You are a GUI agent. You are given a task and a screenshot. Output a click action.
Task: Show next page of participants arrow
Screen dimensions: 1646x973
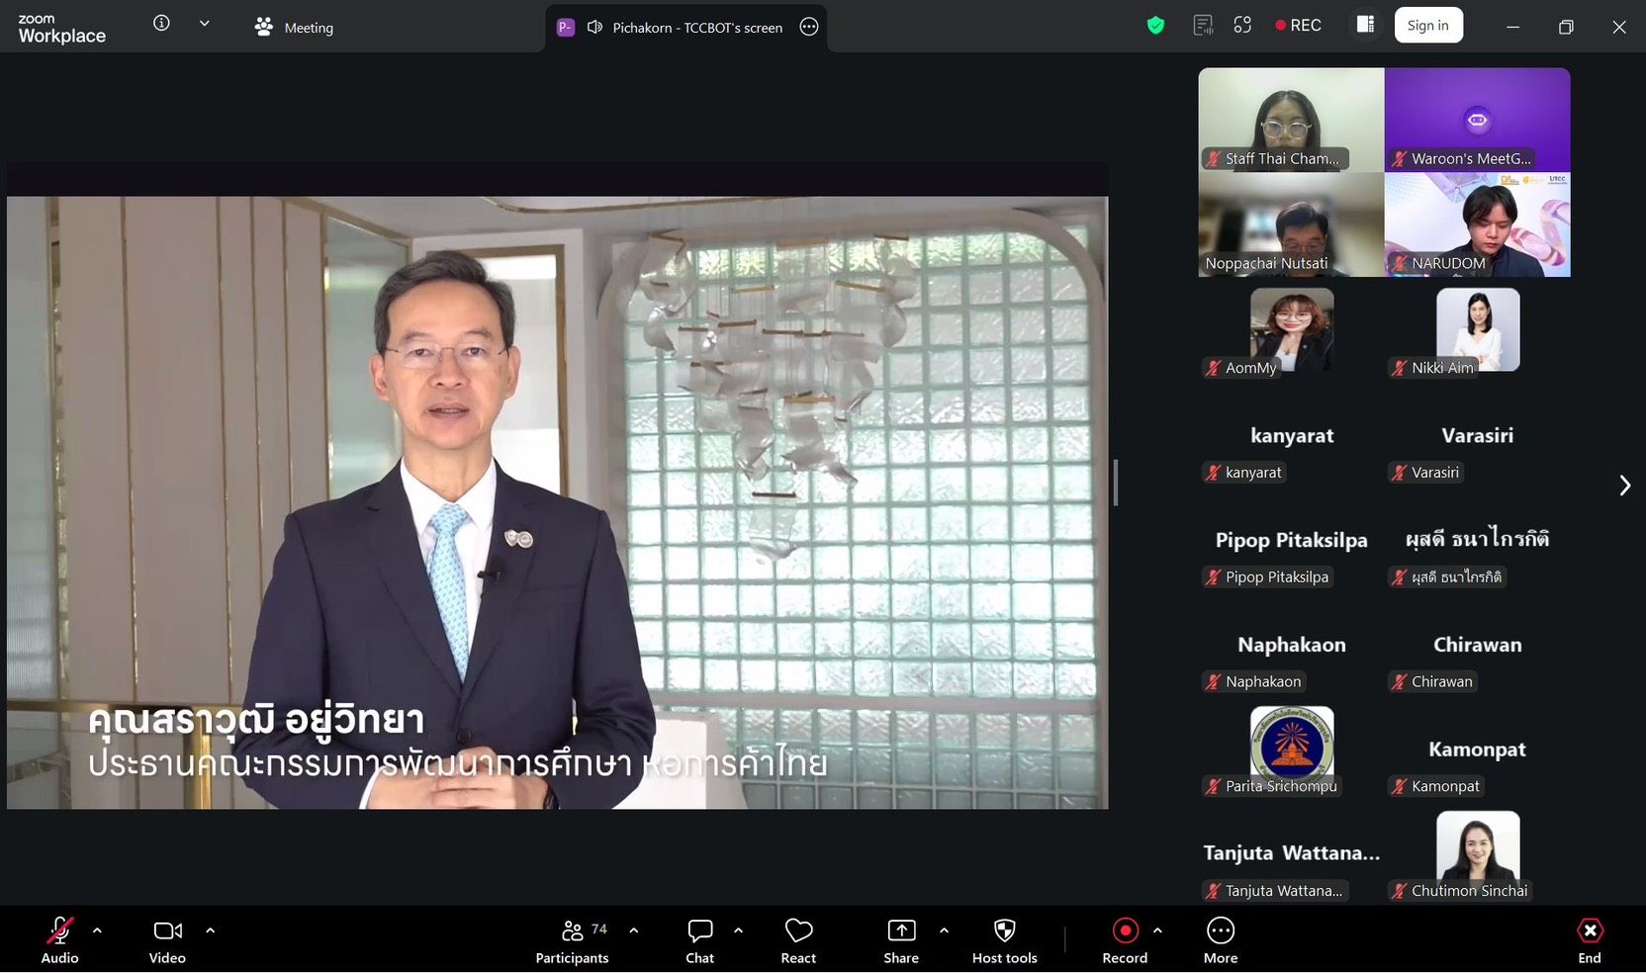1624,485
